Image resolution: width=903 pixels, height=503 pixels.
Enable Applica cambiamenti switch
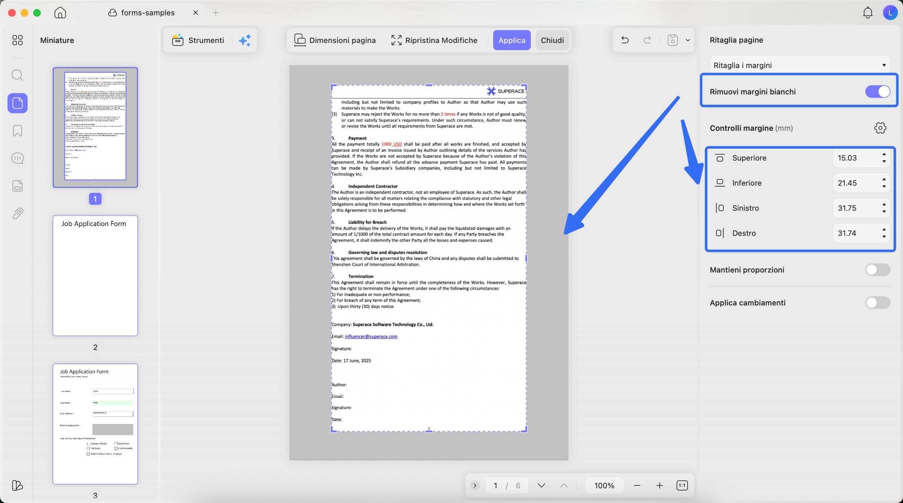tap(878, 303)
